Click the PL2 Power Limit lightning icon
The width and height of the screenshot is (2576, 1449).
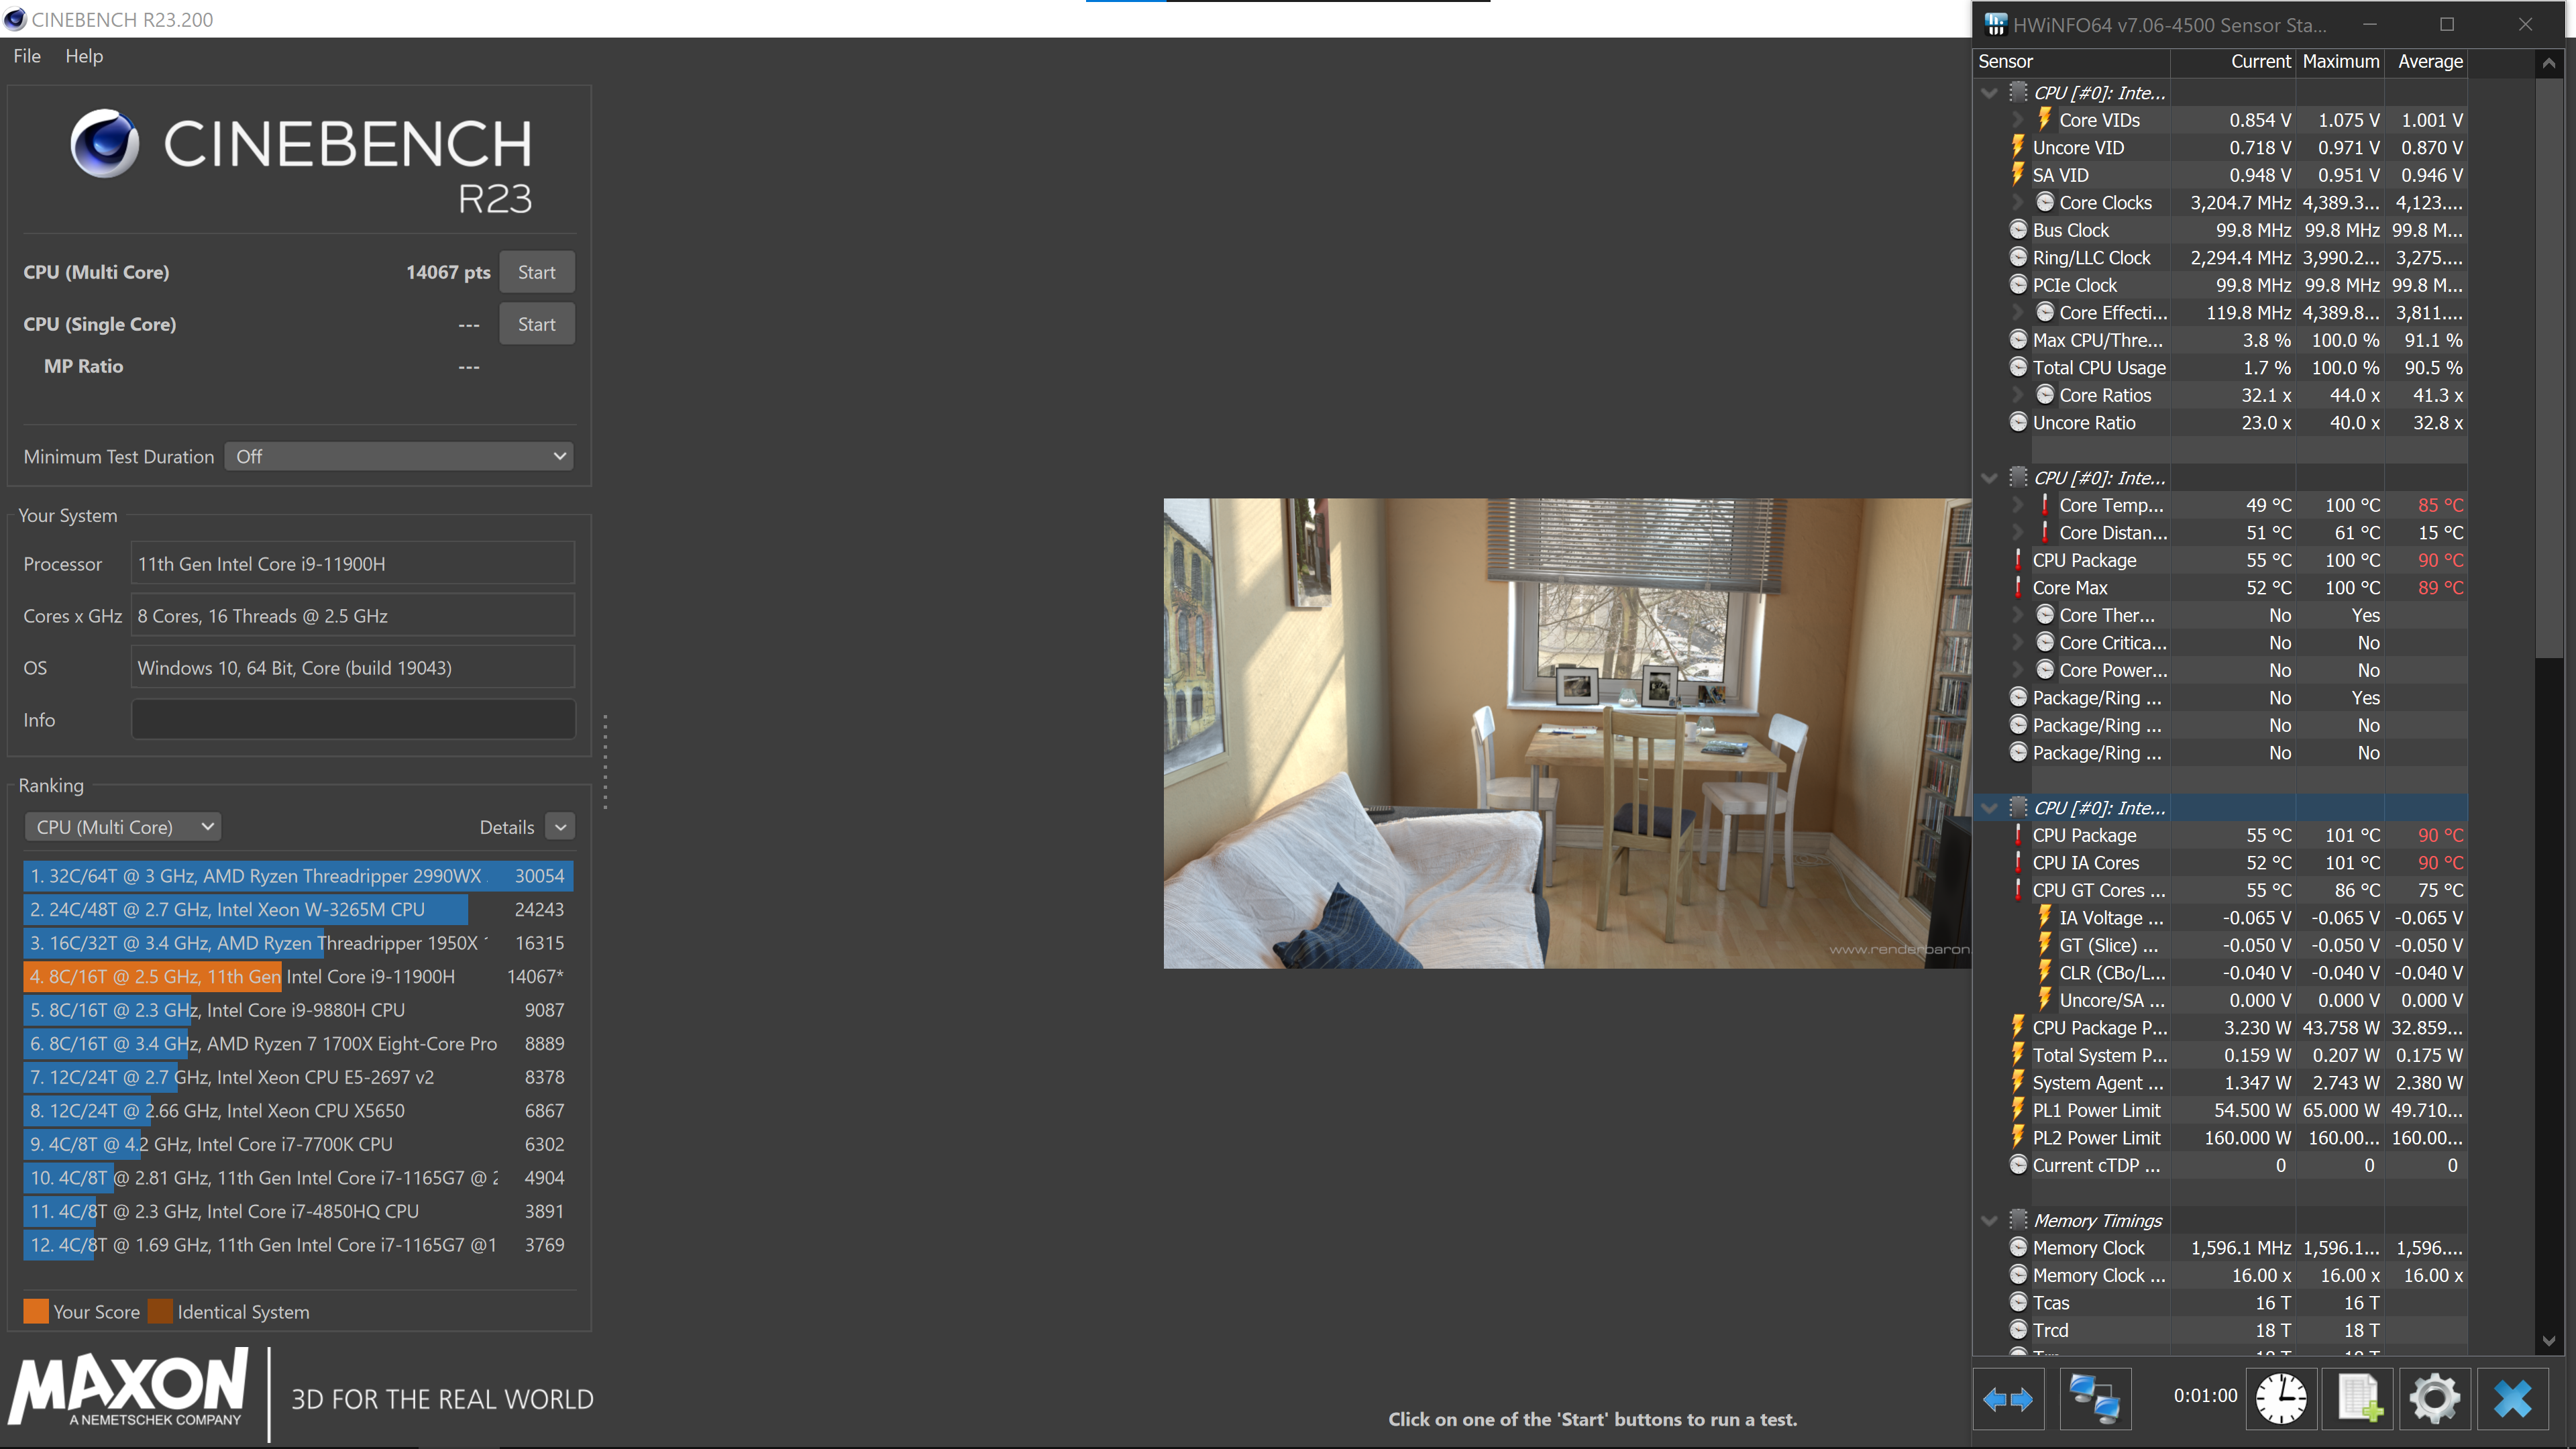pos(2018,1138)
